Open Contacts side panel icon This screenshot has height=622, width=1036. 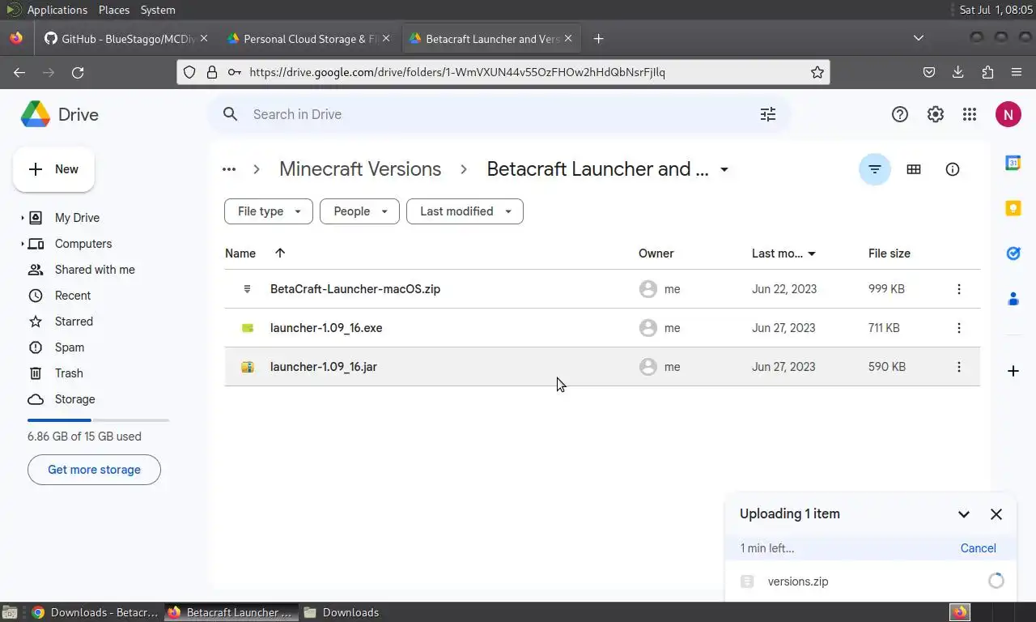pos(1013,299)
